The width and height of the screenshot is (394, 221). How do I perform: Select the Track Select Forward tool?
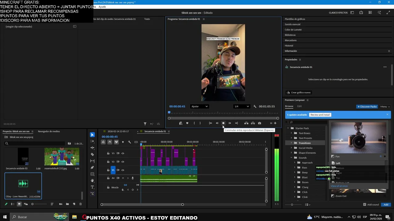(92, 142)
